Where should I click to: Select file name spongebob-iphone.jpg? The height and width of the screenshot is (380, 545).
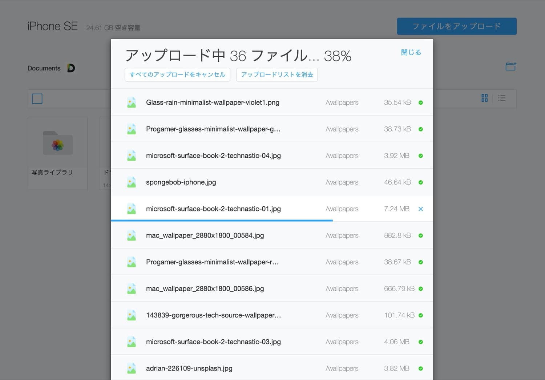[181, 182]
